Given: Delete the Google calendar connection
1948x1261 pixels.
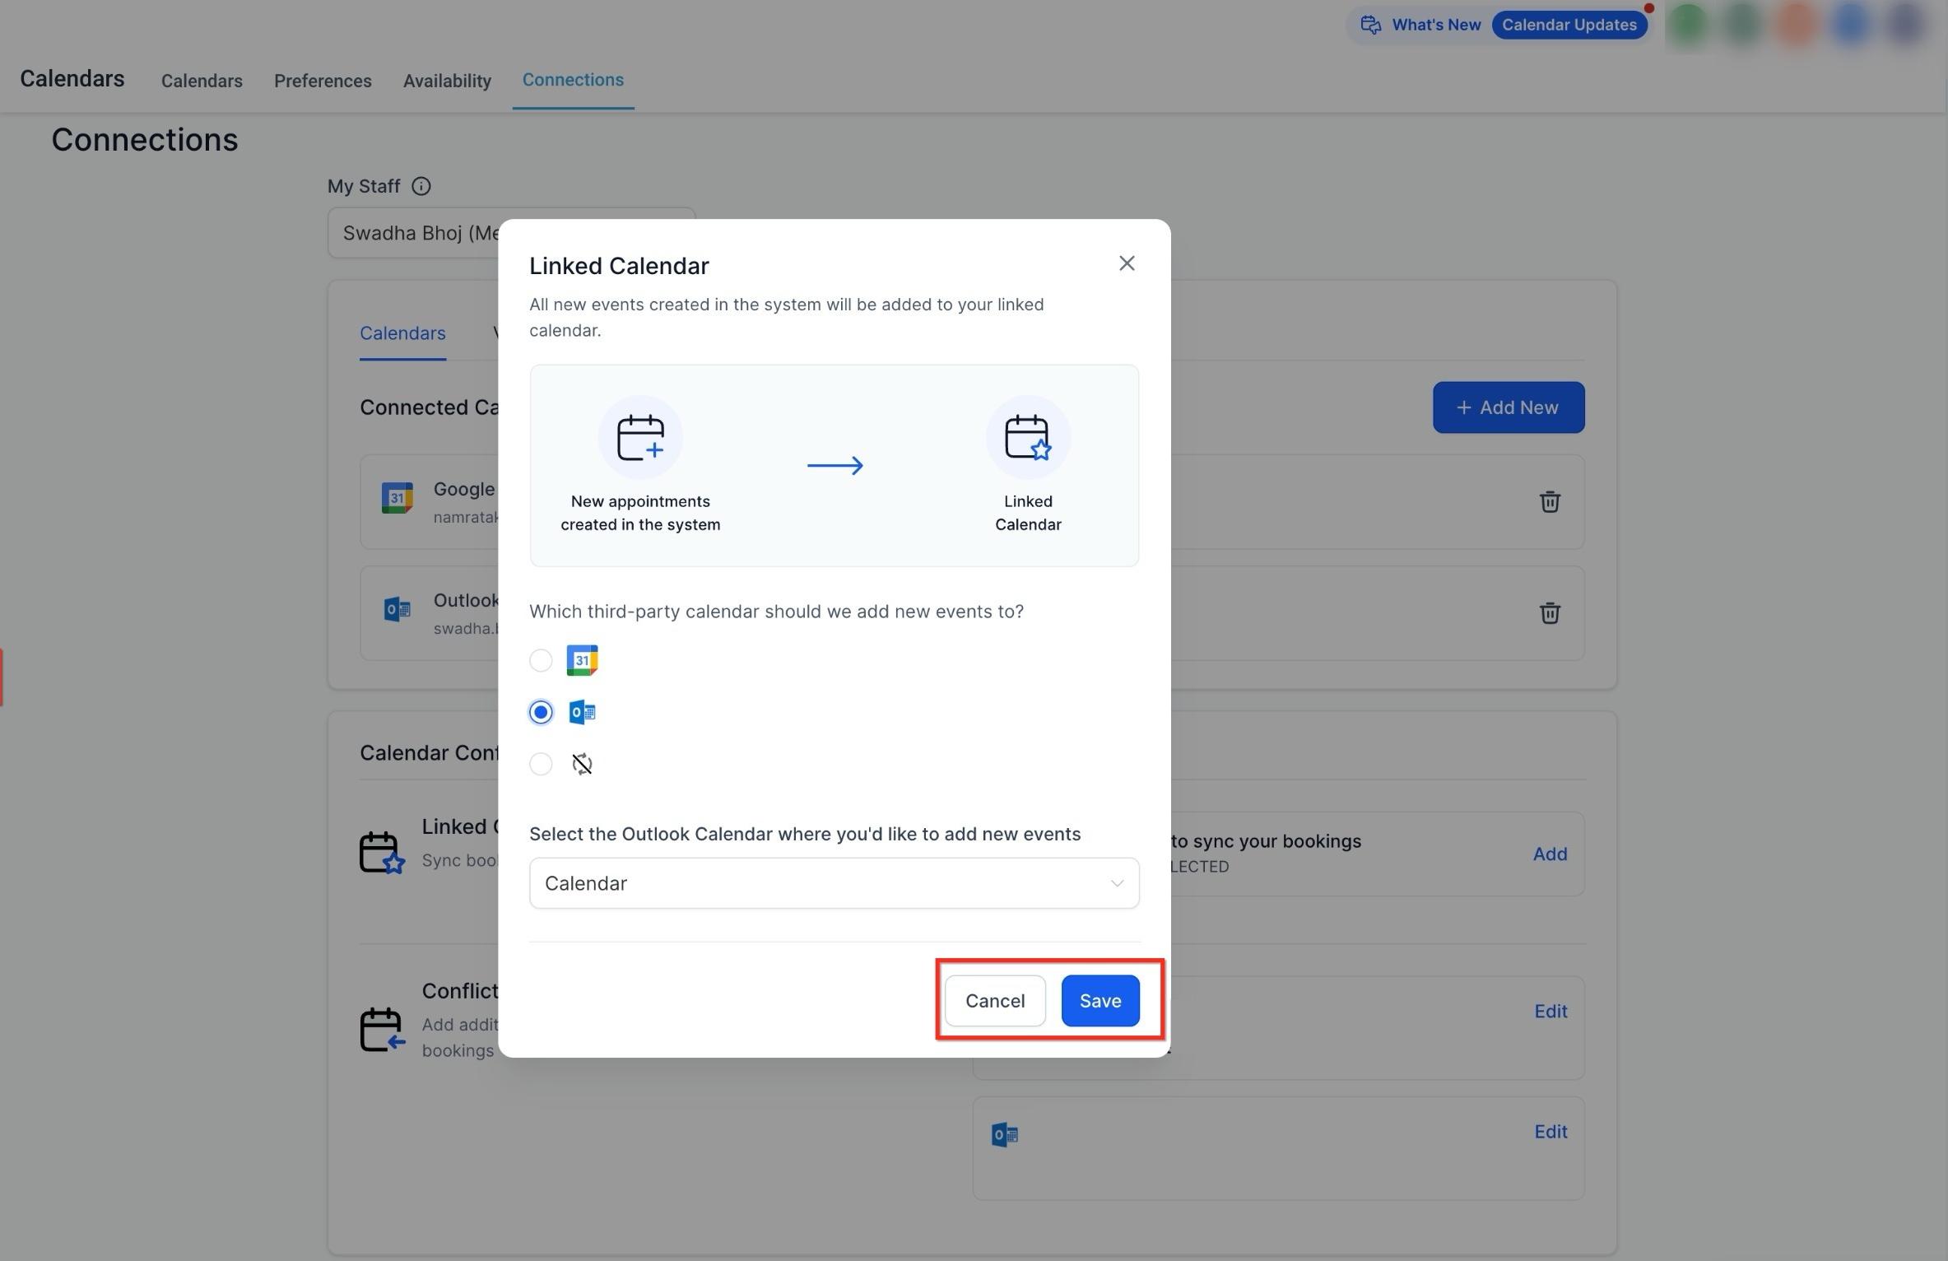Looking at the screenshot, I should [1550, 501].
